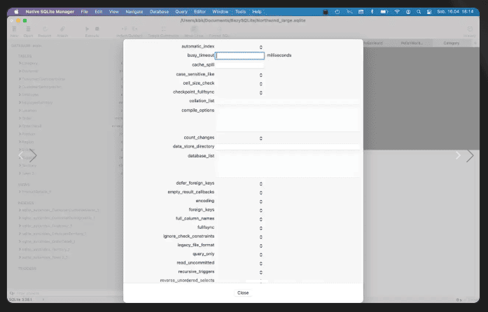Click the Bluetooth icon in menu bar

point(372,11)
